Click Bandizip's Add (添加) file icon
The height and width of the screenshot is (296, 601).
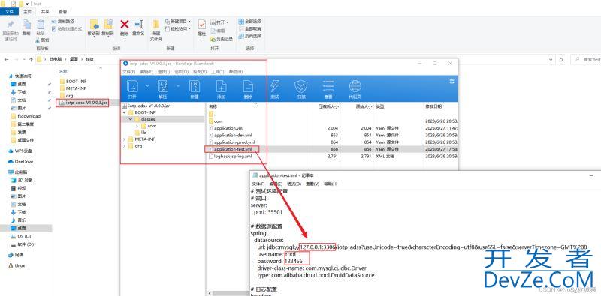[221, 87]
